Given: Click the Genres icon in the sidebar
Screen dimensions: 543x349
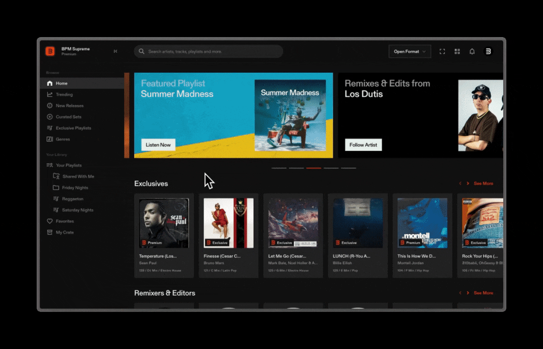Looking at the screenshot, I should [49, 139].
